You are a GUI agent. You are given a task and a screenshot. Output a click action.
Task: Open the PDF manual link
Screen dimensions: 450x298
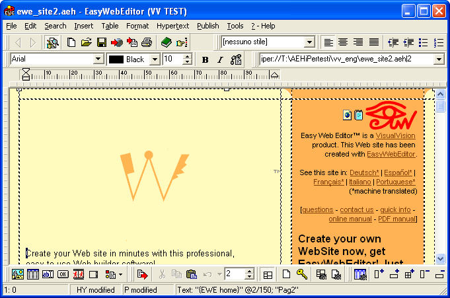tap(397, 219)
